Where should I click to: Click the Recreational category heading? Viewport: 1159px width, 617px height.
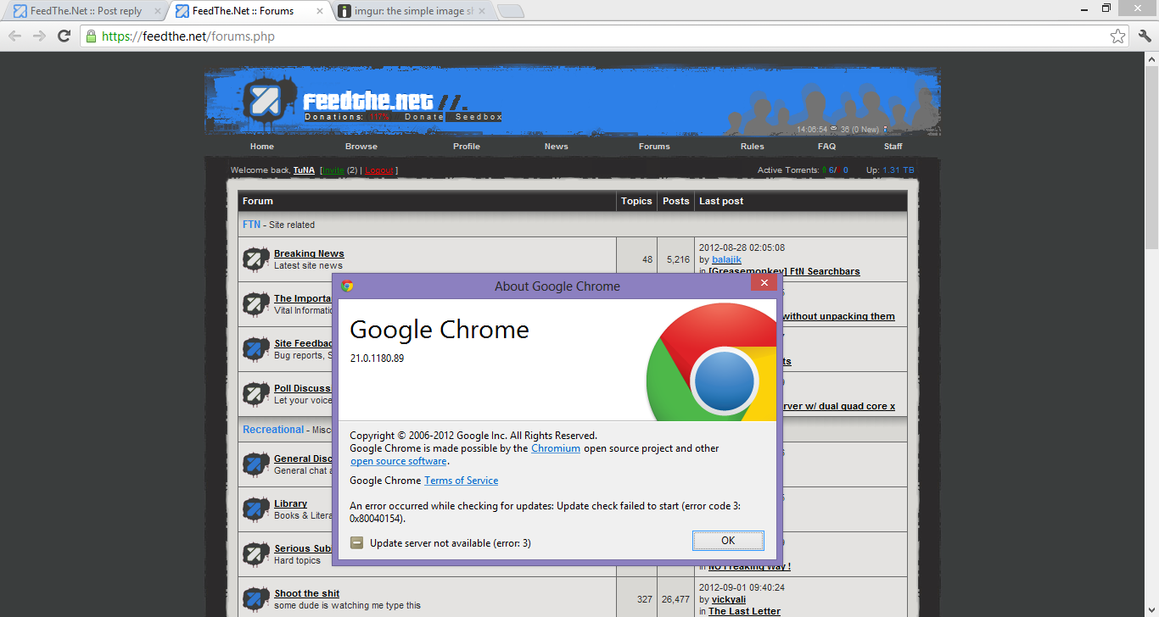point(273,430)
